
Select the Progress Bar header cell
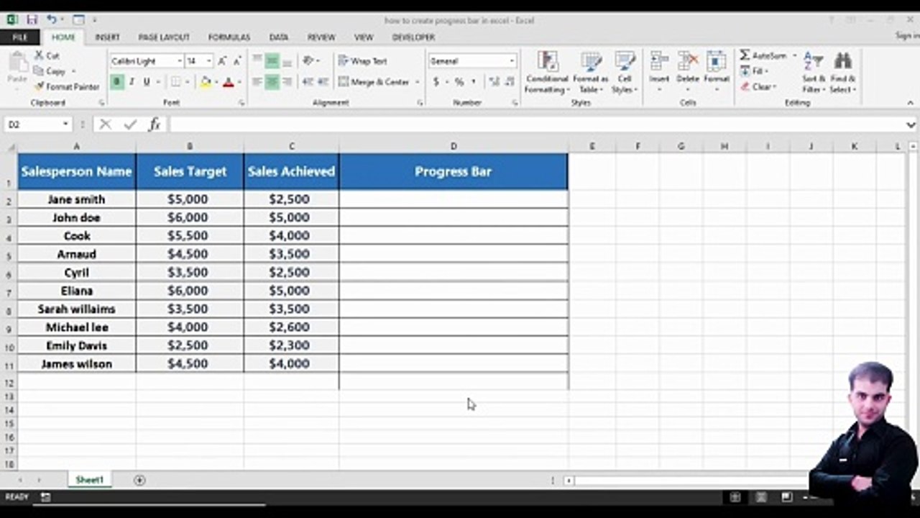[x=454, y=171]
